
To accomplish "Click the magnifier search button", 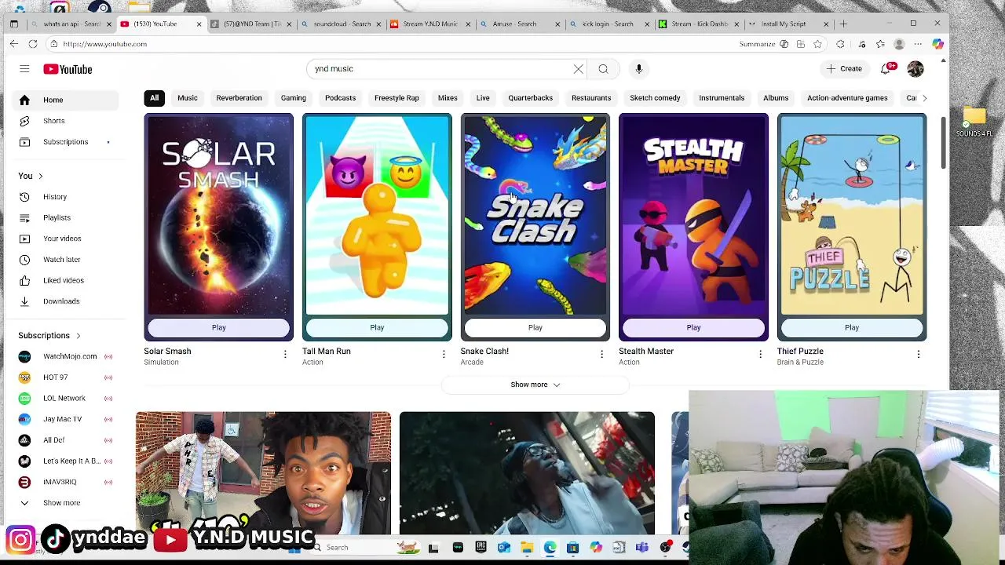I will click(603, 69).
